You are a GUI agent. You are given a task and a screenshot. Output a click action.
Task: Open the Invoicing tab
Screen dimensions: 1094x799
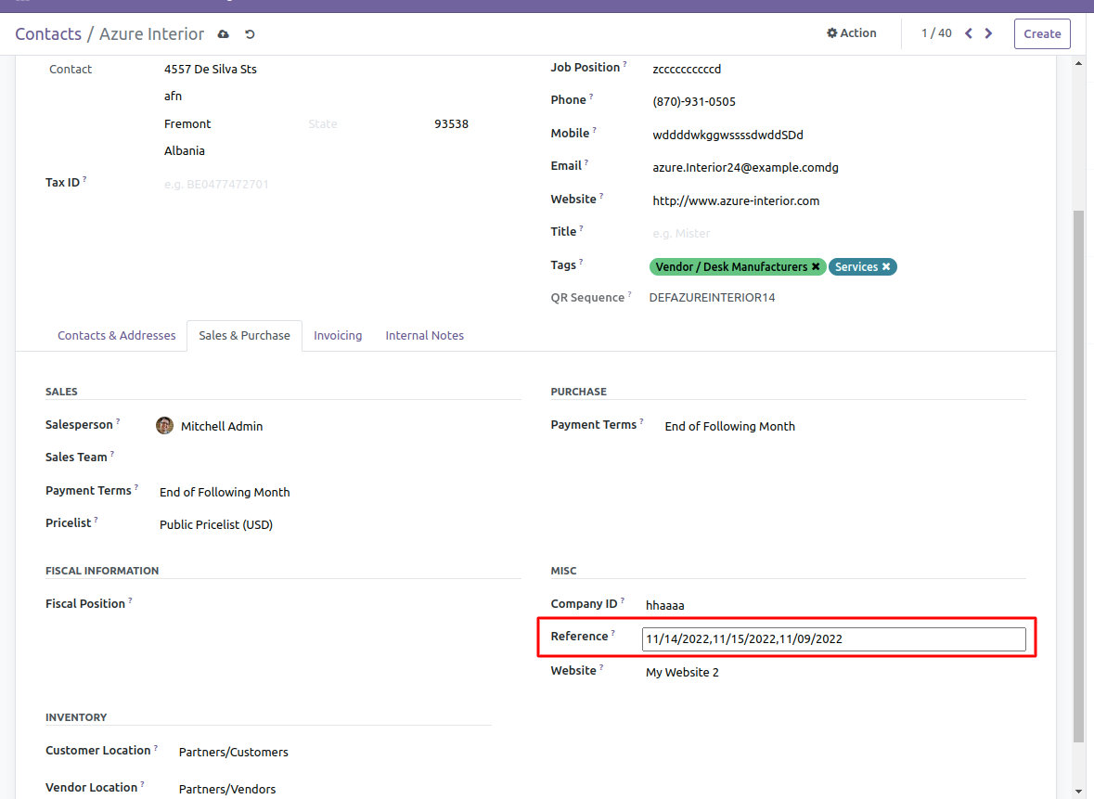coord(338,336)
